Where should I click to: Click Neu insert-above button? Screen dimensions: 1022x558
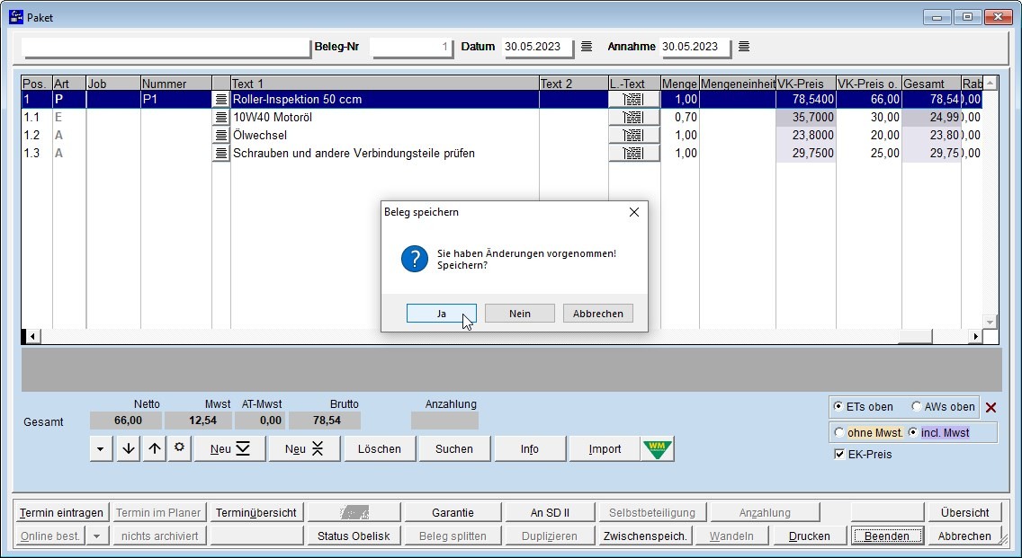304,448
